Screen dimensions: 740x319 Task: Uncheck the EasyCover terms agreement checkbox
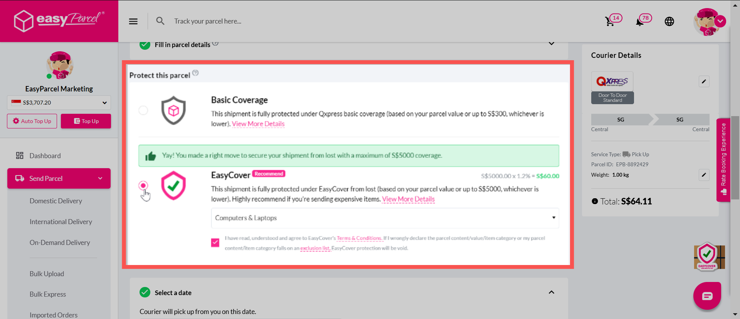point(215,243)
